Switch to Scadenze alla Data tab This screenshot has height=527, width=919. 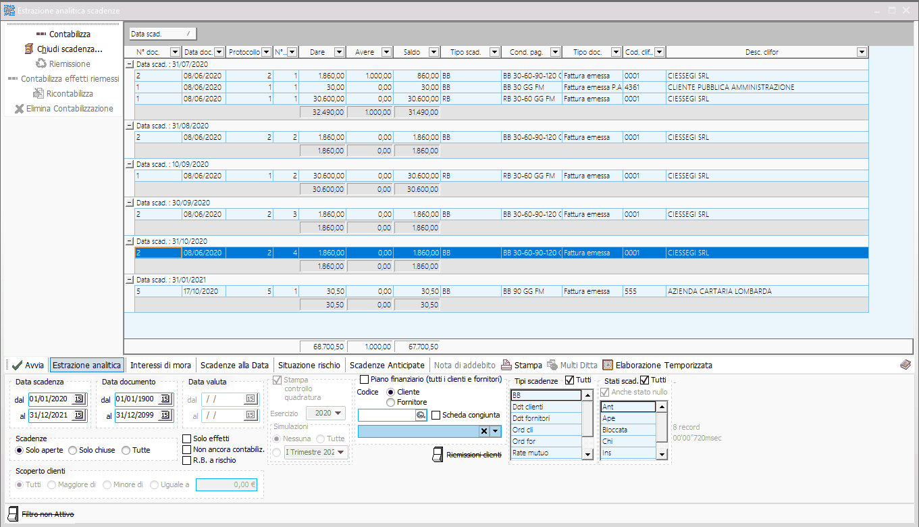coord(234,365)
